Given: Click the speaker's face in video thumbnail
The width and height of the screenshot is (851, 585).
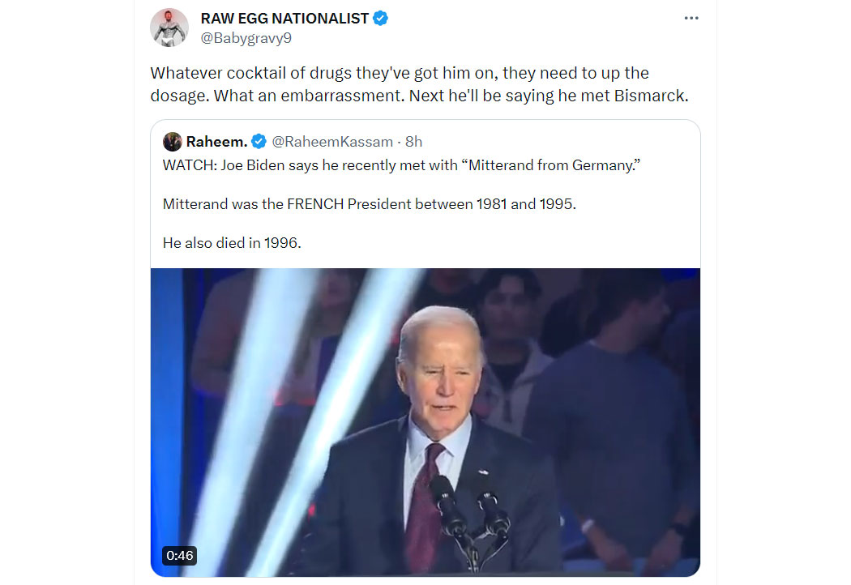Looking at the screenshot, I should (x=443, y=374).
